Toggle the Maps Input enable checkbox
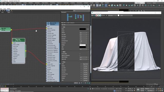The height and width of the screenshot is (92, 164). coord(81,64)
